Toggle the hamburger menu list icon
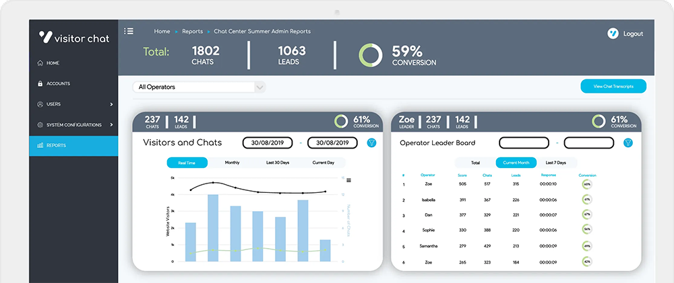The height and width of the screenshot is (283, 674). tap(129, 31)
